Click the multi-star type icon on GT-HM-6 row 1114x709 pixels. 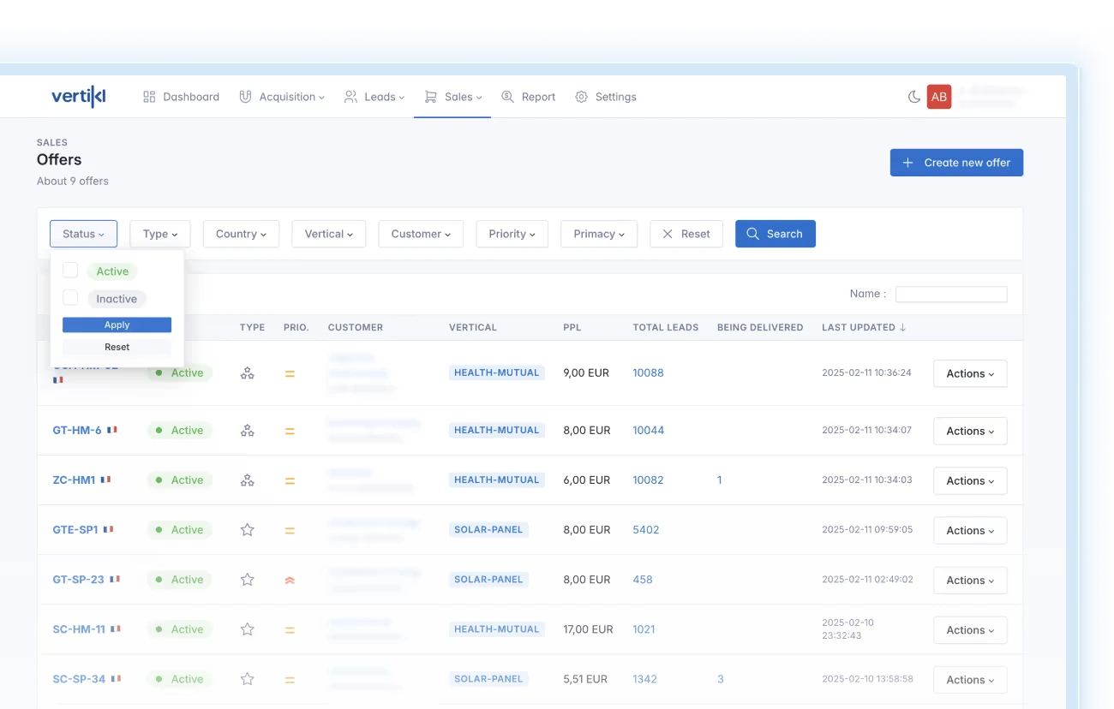tap(247, 430)
